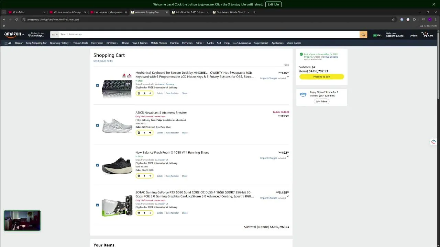Click in the Search Amazon.sa field

[x=209, y=34]
